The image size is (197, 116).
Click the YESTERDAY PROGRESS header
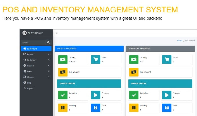tap(160, 48)
